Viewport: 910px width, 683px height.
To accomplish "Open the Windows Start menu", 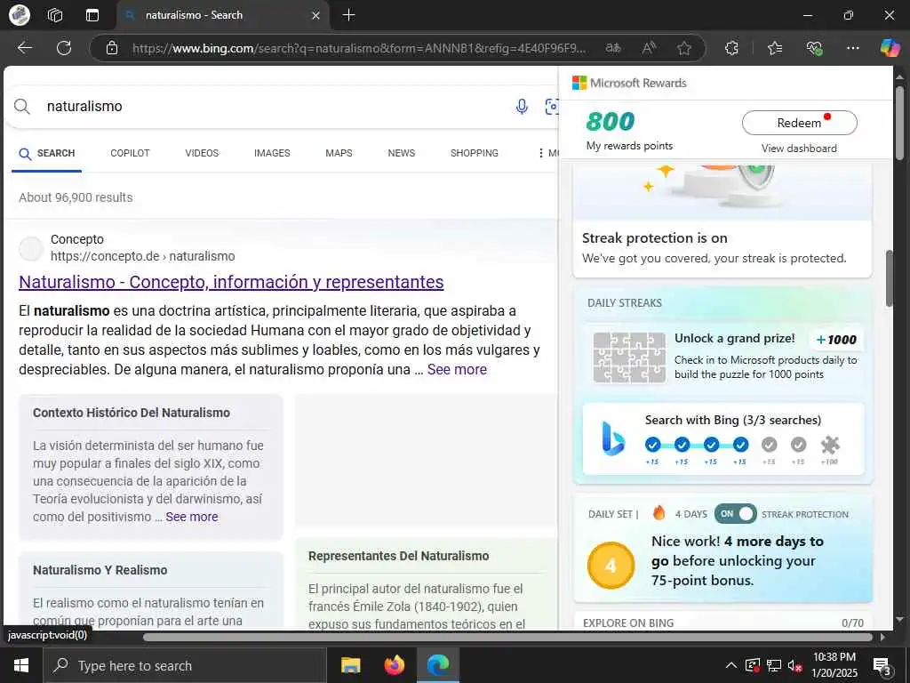I will tap(21, 665).
